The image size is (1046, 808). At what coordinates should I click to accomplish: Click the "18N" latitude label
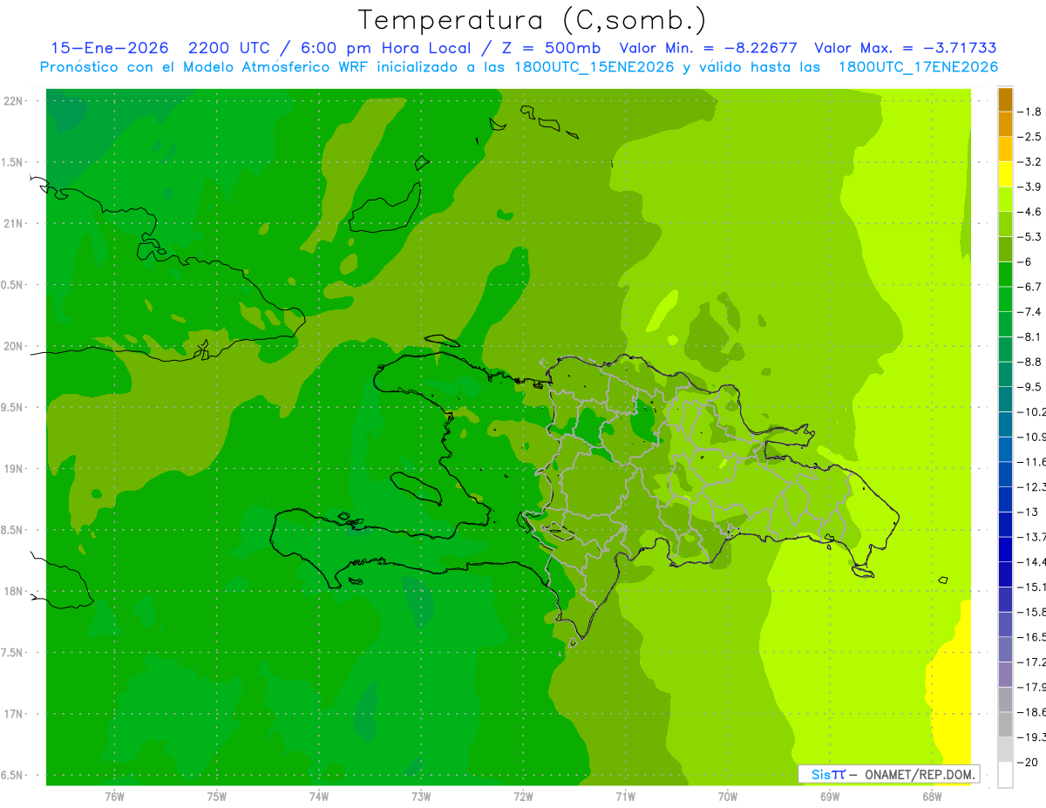coord(15,591)
